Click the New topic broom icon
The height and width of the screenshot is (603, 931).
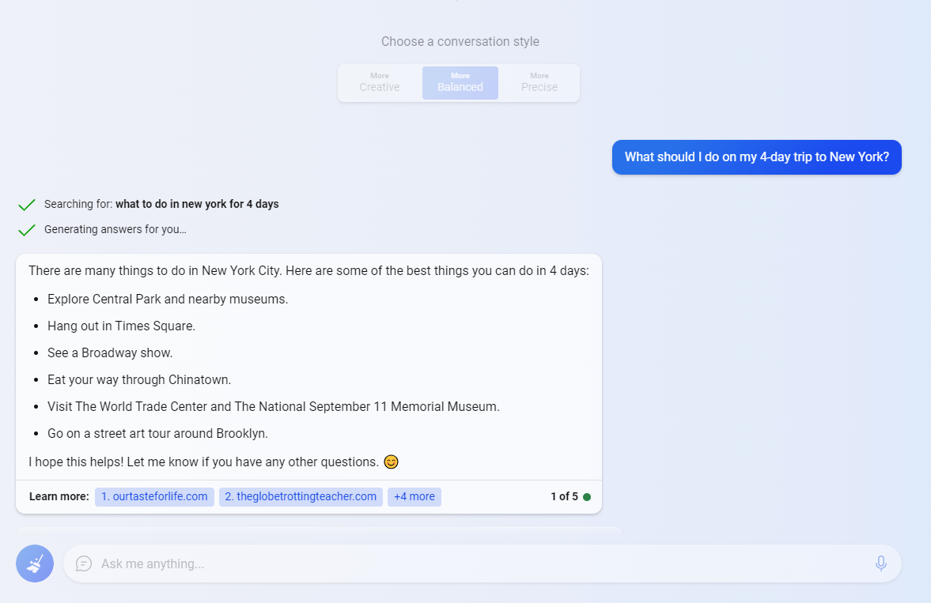(x=35, y=563)
